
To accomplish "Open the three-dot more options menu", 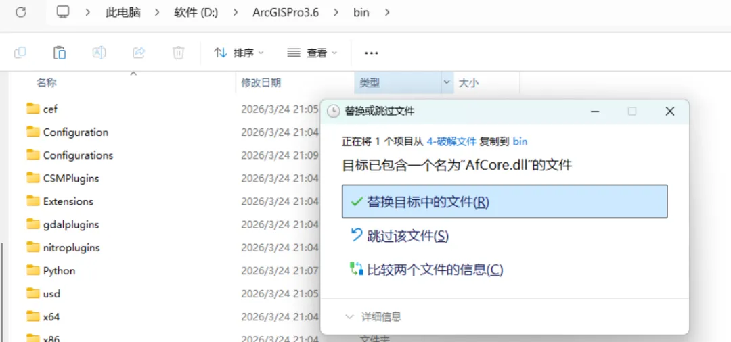I will click(371, 53).
